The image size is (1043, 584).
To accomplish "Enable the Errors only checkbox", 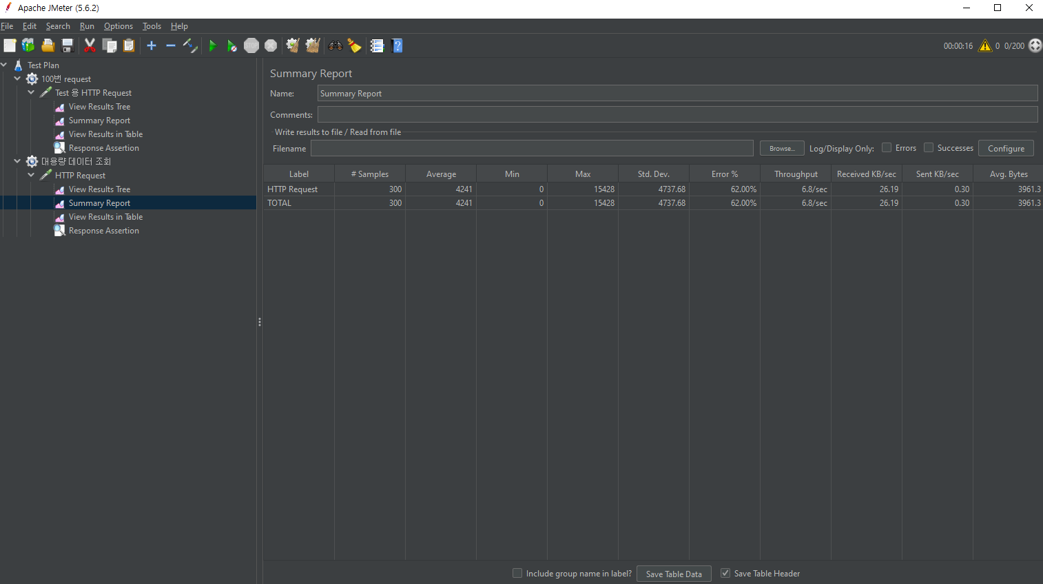I will [887, 147].
